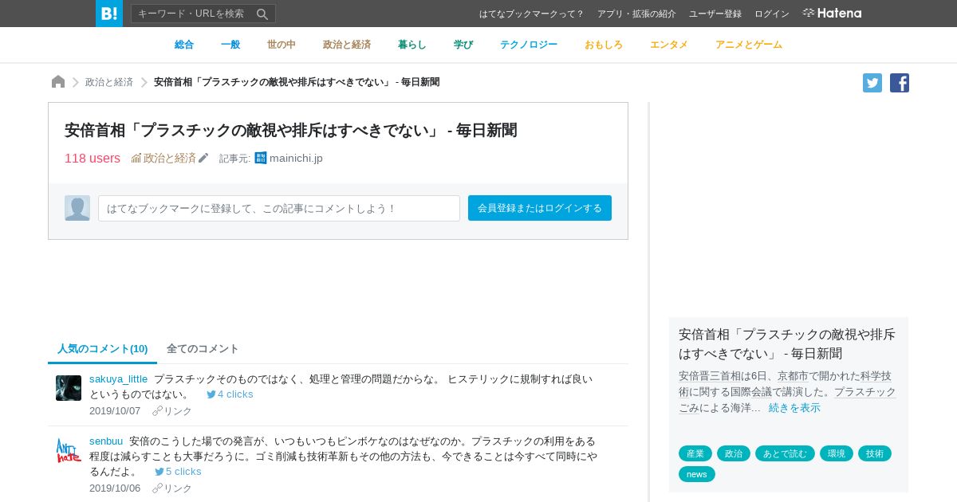
Task: Open the Hatena logo link
Action: pos(832,14)
